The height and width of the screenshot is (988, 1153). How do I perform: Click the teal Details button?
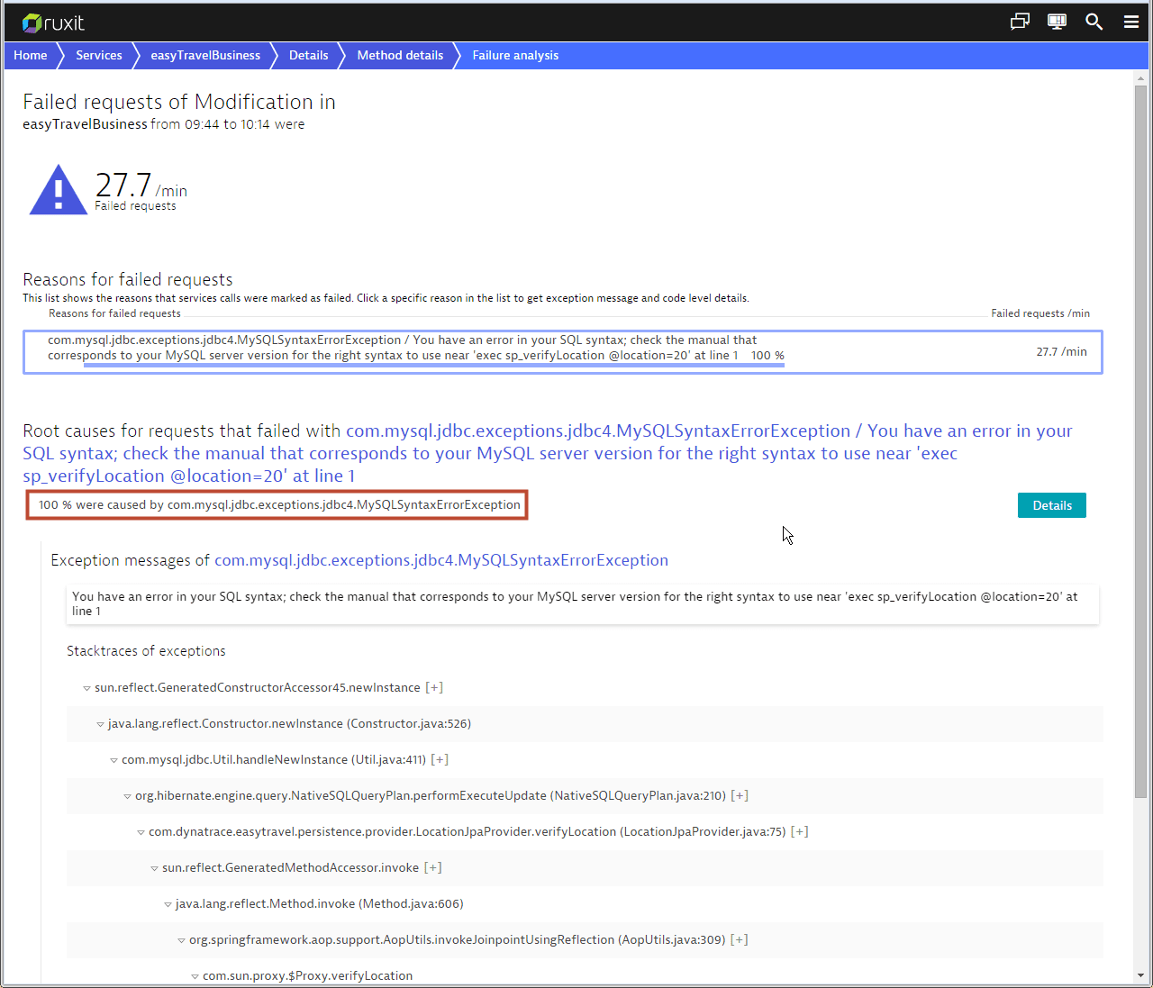[x=1052, y=505]
